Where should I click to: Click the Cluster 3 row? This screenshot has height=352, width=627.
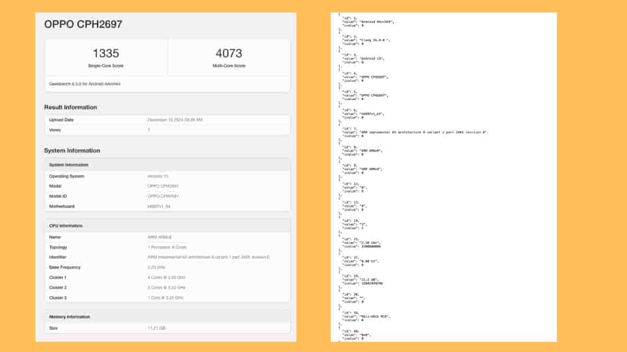click(167, 298)
